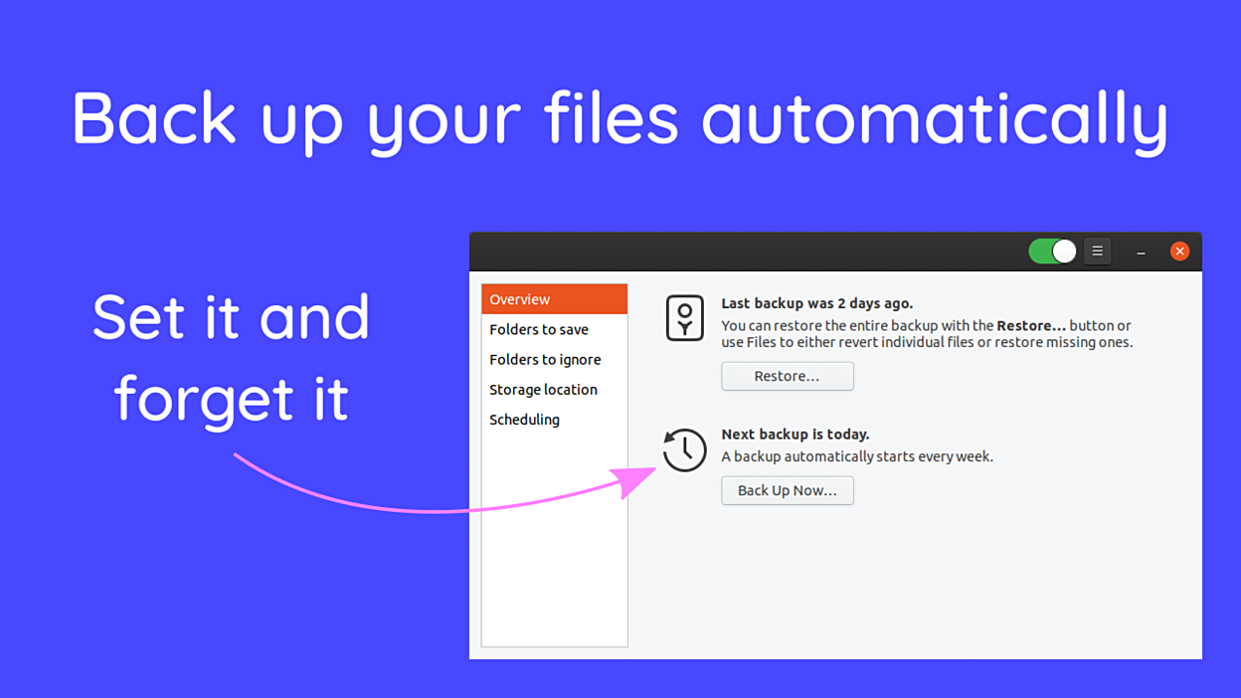Click the "Set it and forget it" caption

pyautogui.click(x=231, y=358)
